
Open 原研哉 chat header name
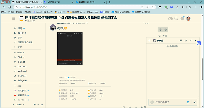point(160,40)
